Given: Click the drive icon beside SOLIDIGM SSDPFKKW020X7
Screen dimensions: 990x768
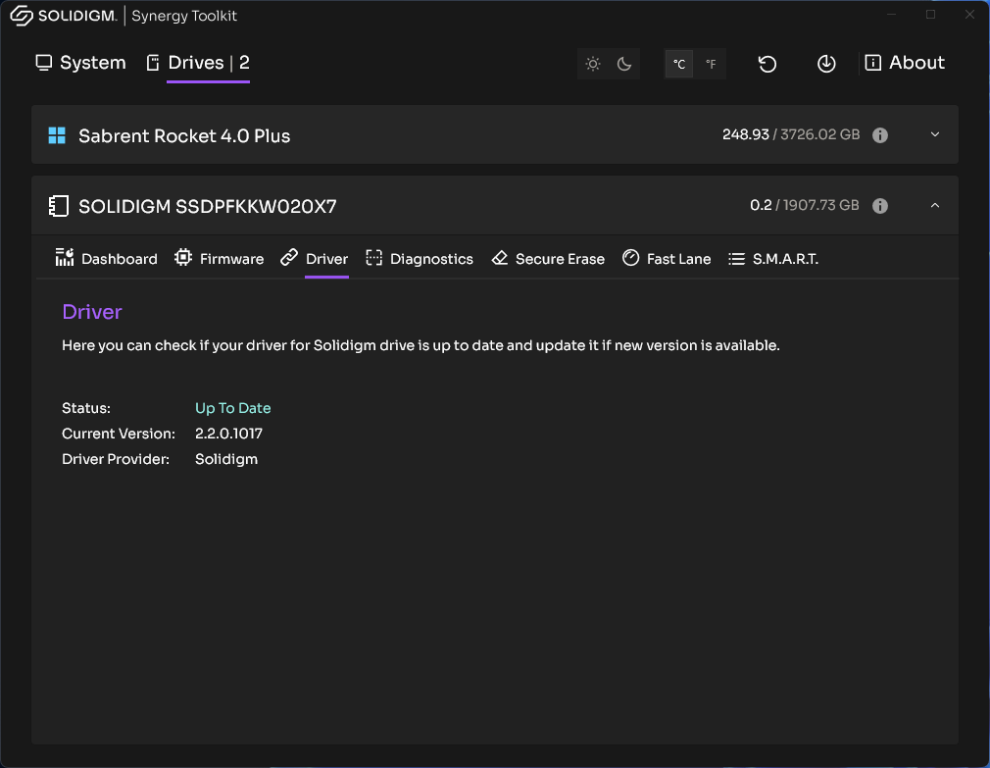Looking at the screenshot, I should pos(59,206).
